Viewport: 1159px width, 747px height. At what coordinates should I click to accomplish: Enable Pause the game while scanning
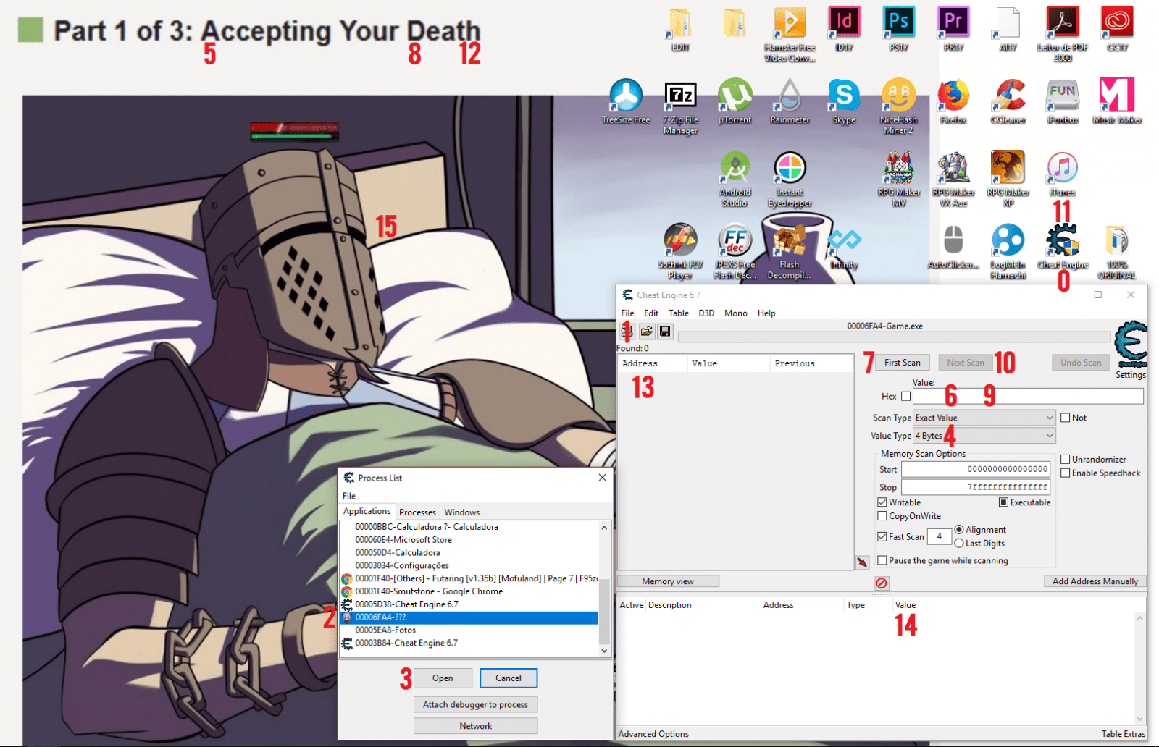(882, 560)
